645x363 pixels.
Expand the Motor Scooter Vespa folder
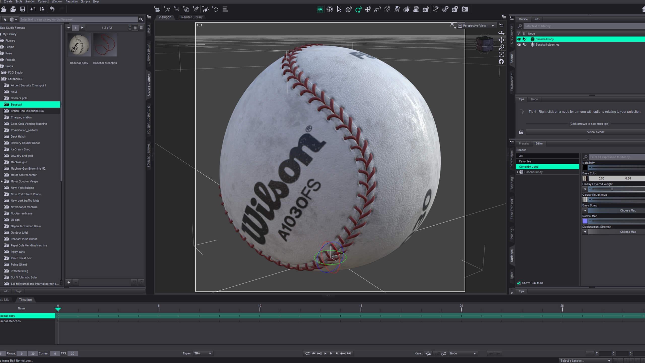[2, 181]
